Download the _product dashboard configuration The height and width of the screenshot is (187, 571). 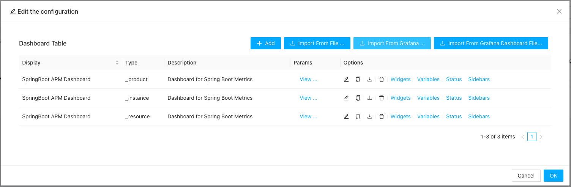tap(370, 79)
